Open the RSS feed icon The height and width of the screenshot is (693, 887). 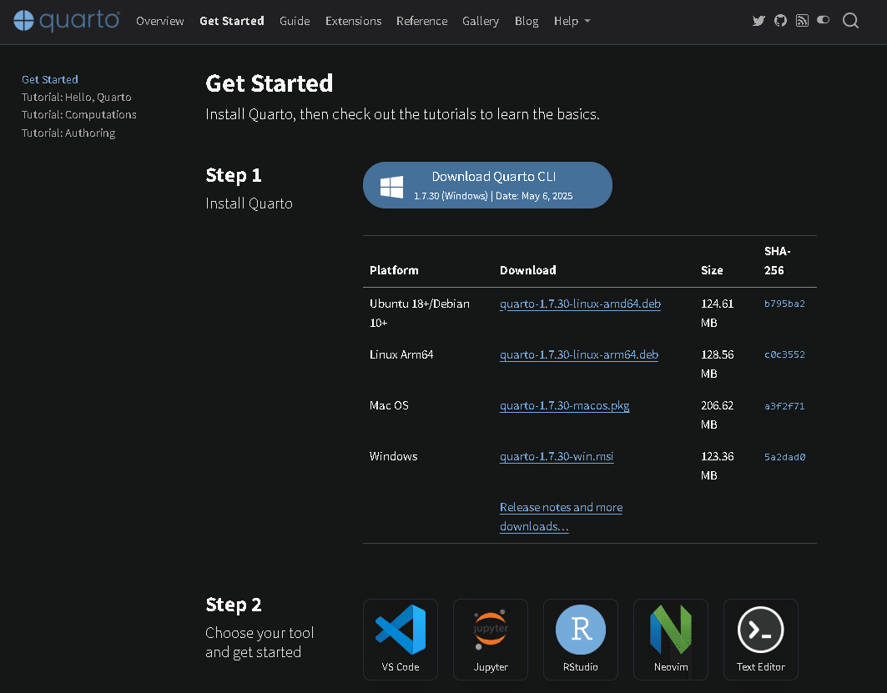[x=802, y=21]
